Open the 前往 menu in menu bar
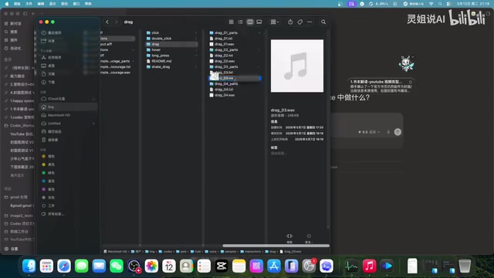The width and height of the screenshot is (494, 278). [x=65, y=4]
